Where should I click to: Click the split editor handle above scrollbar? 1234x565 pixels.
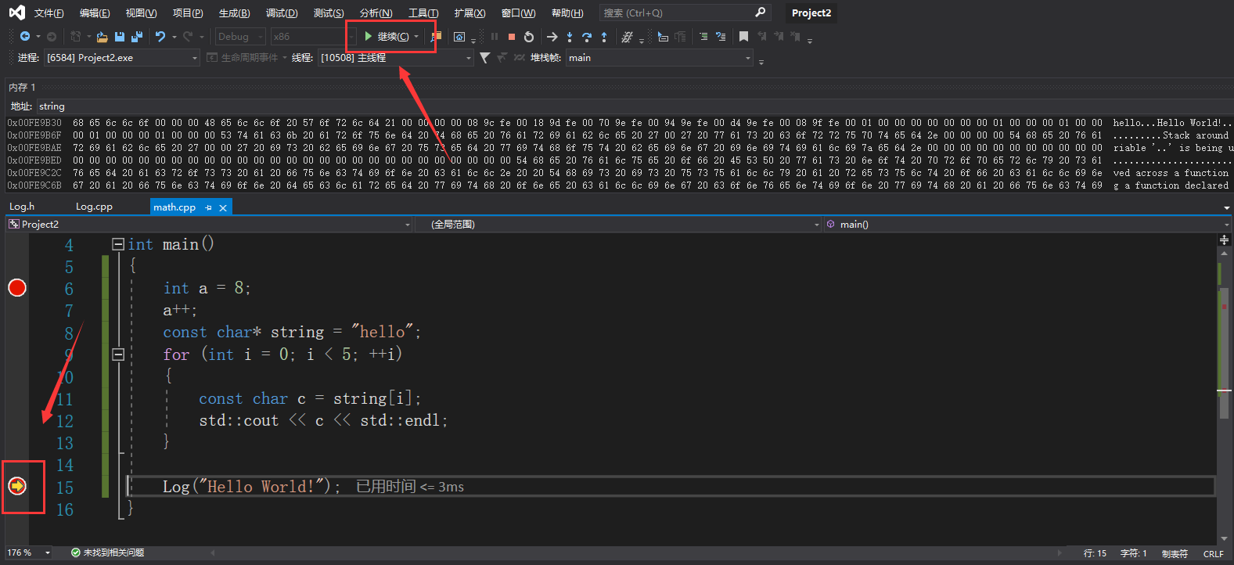point(1224,239)
